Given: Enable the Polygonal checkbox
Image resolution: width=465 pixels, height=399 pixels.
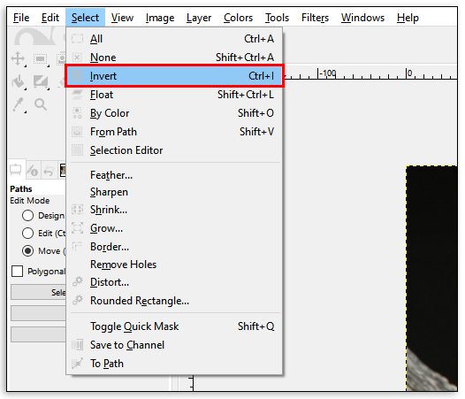Looking at the screenshot, I should pyautogui.click(x=17, y=271).
